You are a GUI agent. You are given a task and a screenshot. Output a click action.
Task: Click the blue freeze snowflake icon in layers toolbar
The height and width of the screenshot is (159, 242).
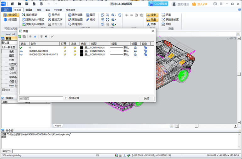[x=35, y=37]
